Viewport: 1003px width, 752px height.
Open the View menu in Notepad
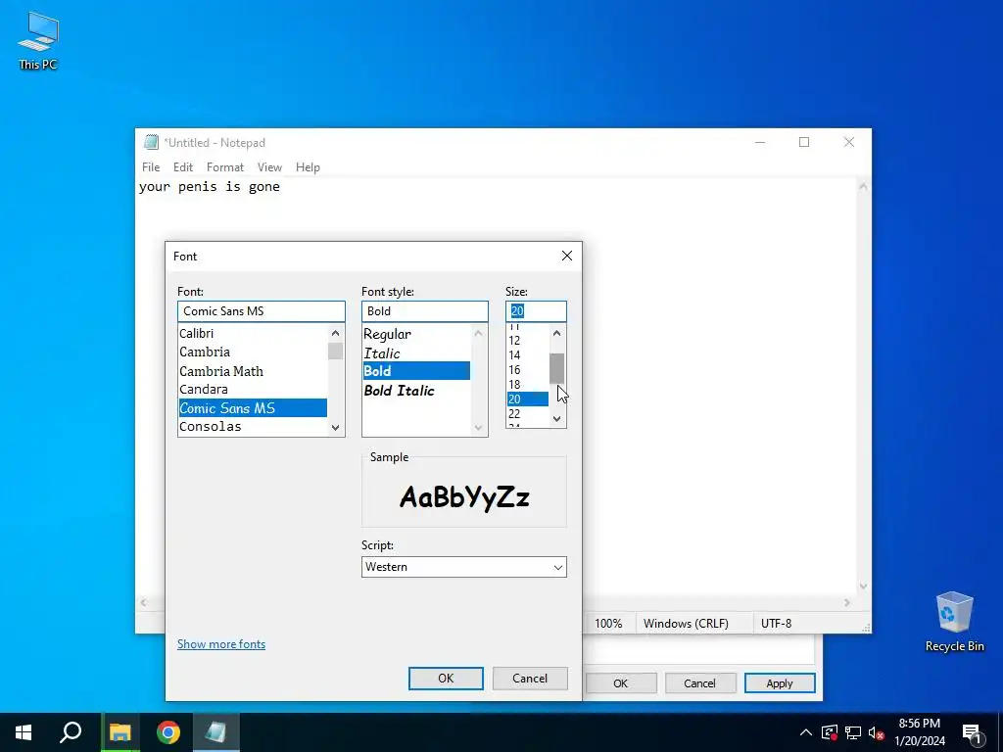pos(270,166)
